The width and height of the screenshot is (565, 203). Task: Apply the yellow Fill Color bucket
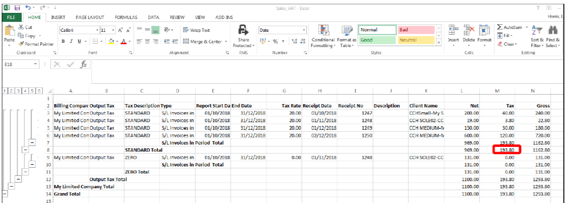[x=111, y=42]
